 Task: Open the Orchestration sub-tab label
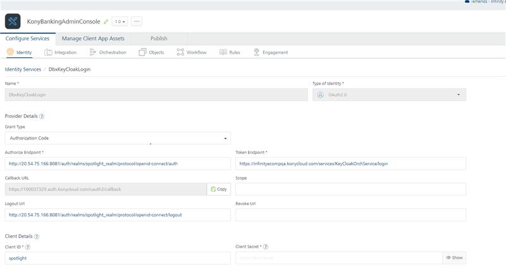tap(113, 52)
